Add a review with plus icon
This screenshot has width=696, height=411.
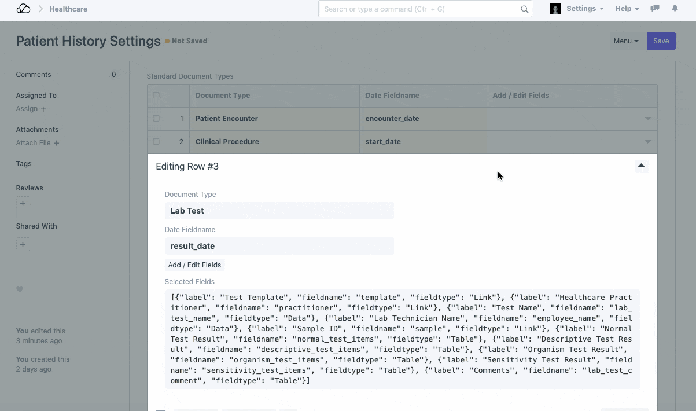click(x=23, y=203)
